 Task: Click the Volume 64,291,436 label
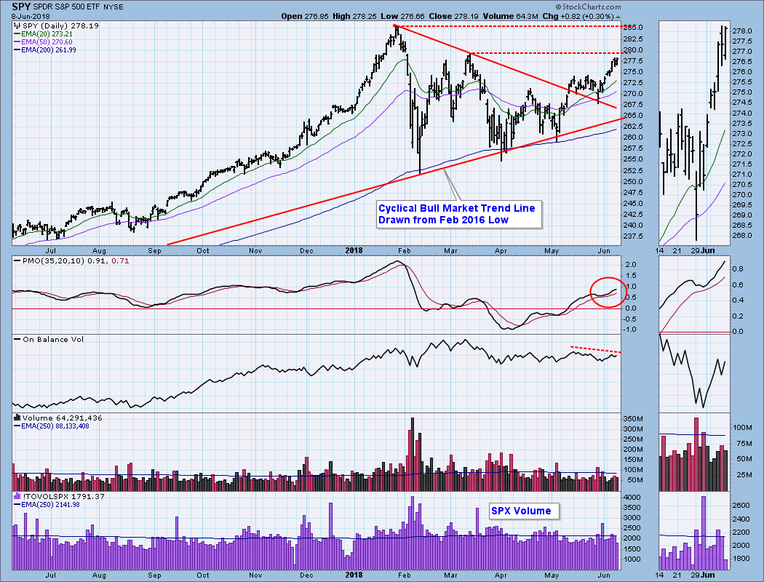(62, 418)
